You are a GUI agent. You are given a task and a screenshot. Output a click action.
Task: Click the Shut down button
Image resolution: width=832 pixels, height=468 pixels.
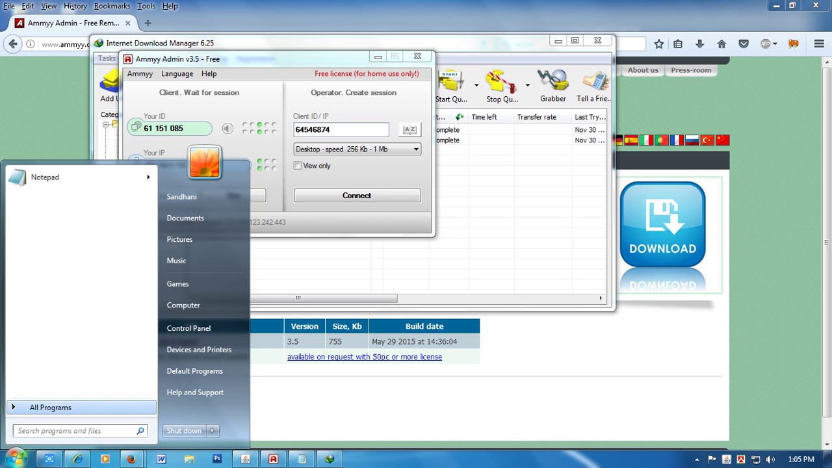coord(184,430)
